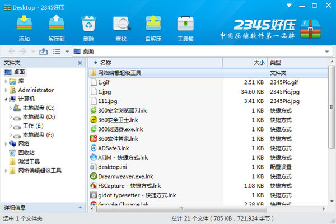Select the Dreamweaver.exe.lnk file
The width and height of the screenshot is (336, 224).
(125, 176)
